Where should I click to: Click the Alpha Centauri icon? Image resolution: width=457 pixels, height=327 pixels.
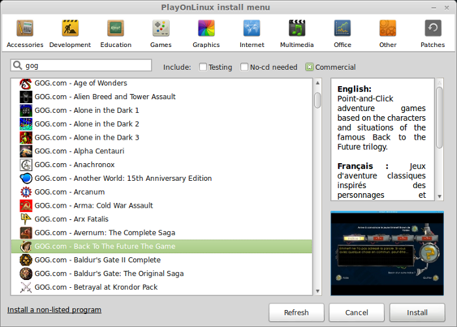26,151
